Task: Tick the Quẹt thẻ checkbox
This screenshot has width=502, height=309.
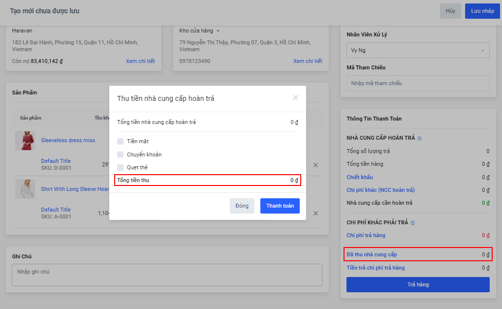Action: coord(121,167)
